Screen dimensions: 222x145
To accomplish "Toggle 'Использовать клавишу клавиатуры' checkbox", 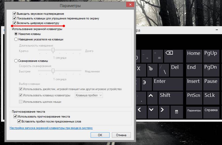I will click(x=21, y=95).
